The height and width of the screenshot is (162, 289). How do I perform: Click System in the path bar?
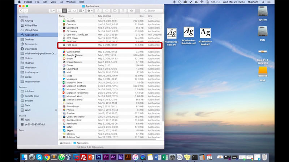point(66,143)
